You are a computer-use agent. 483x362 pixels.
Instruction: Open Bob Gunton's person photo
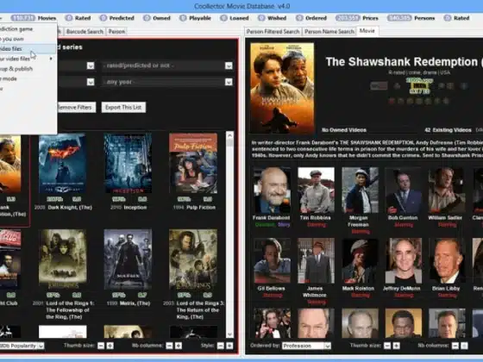(x=404, y=190)
